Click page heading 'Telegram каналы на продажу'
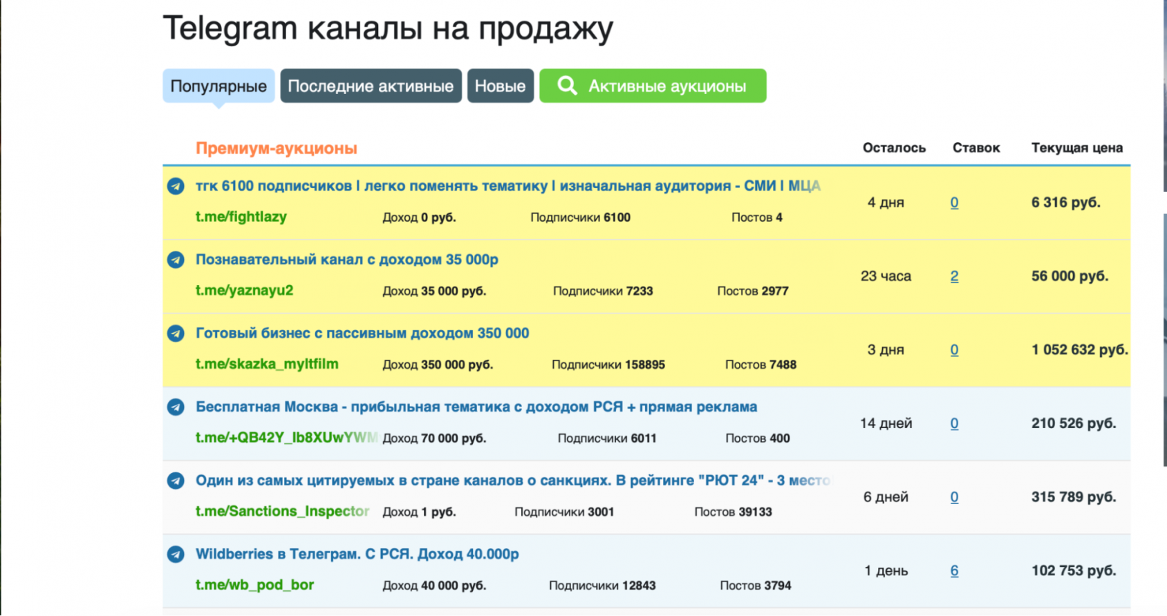 (388, 28)
